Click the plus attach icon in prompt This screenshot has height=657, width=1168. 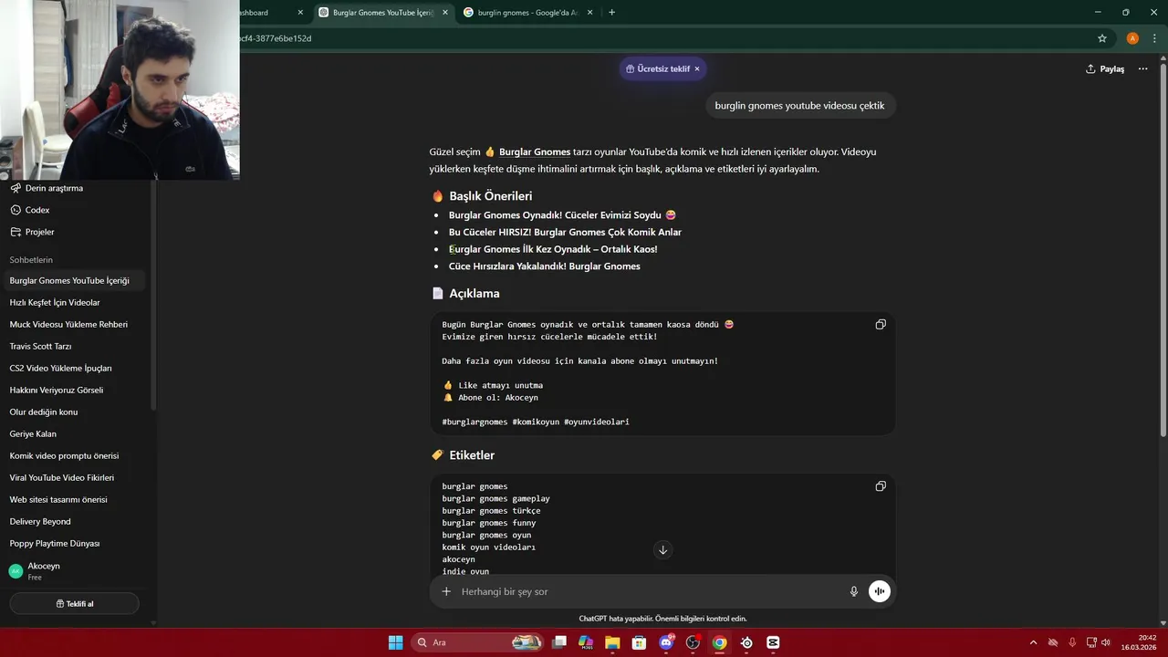446,591
